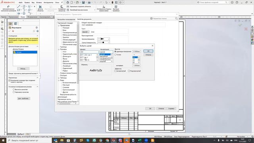
Task: Collapse the Message section in left panel
Action: pos(37,36)
